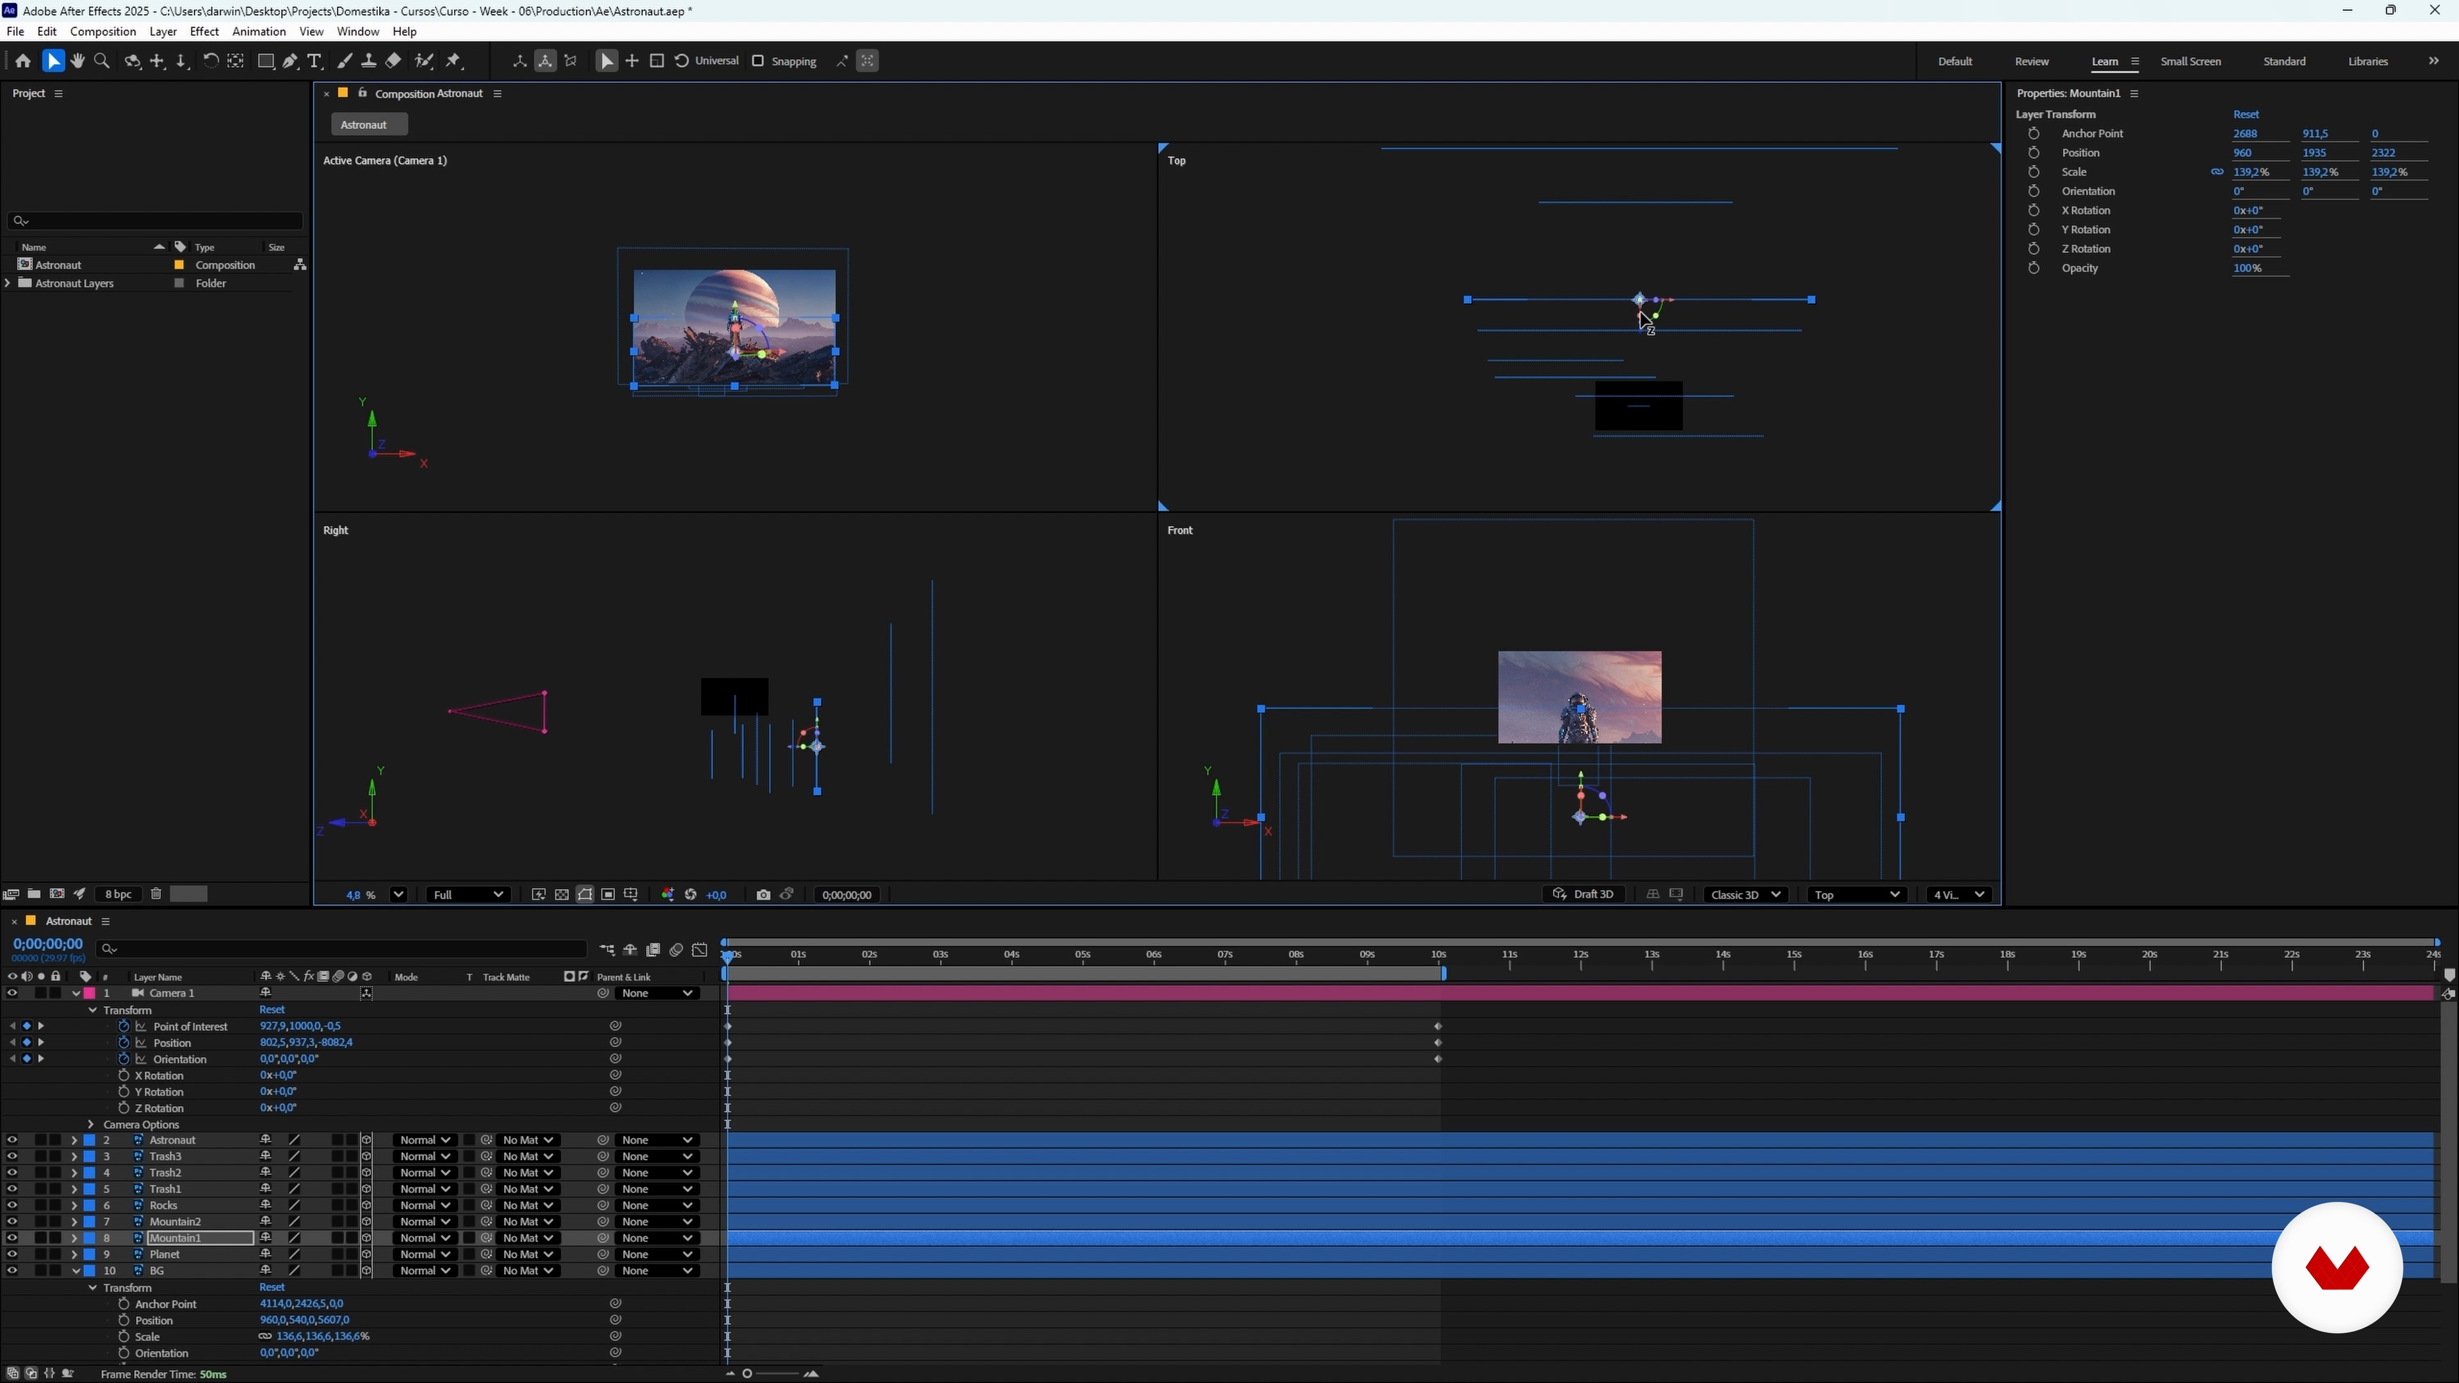The image size is (2459, 1383).
Task: Click the Home icon in toolbar
Action: [23, 61]
